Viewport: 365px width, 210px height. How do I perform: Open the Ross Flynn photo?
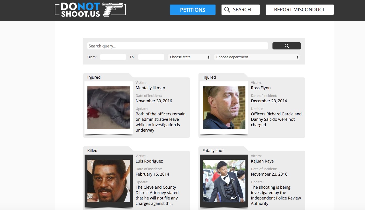click(224, 108)
